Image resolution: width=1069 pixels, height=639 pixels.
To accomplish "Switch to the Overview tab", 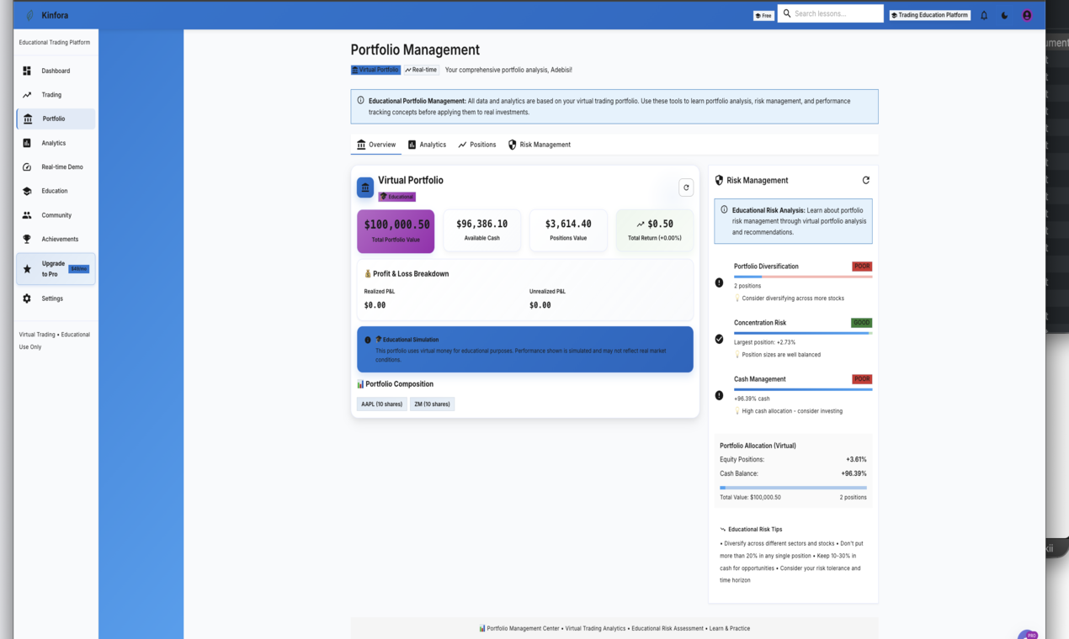I will (375, 145).
